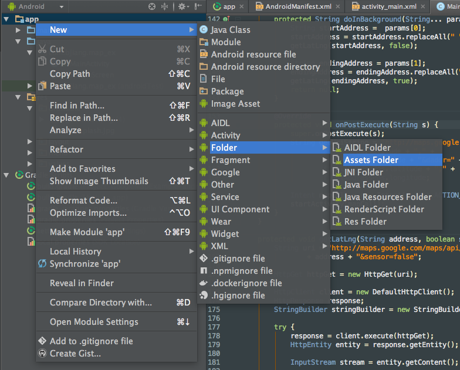Image resolution: width=460 pixels, height=370 pixels.
Task: Click the scissors Cut icon
Action: coord(42,49)
